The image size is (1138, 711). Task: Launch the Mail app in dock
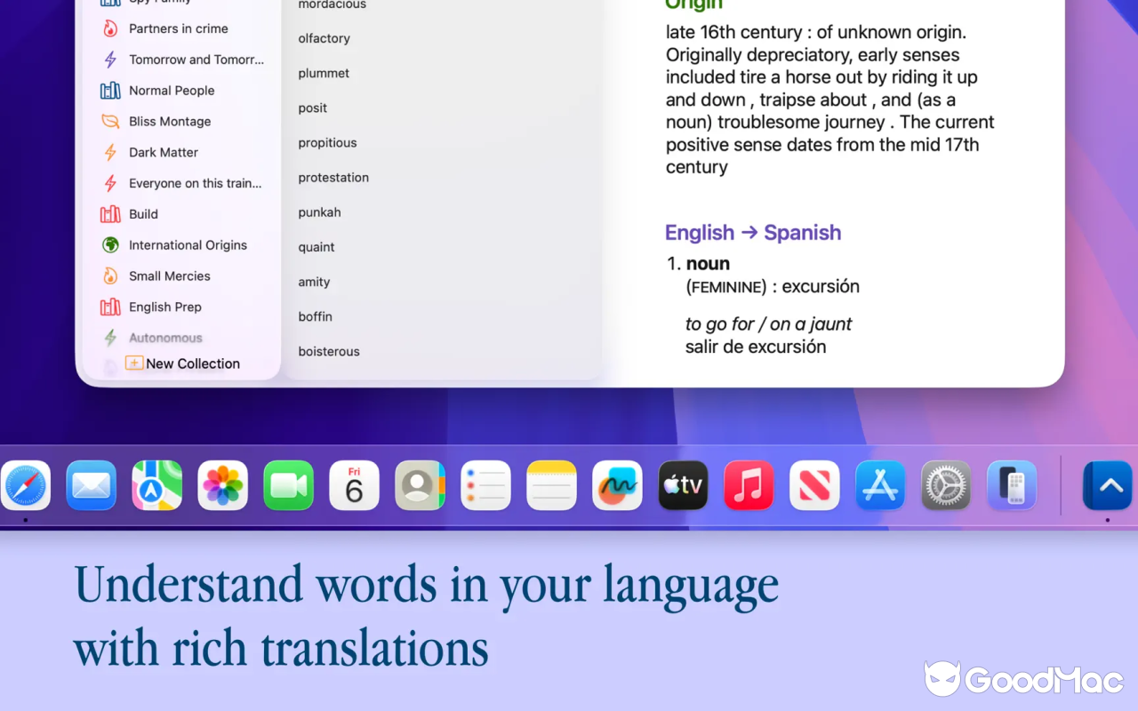[x=92, y=485]
